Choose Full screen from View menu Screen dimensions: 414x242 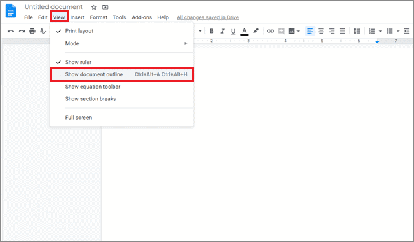tap(122, 118)
